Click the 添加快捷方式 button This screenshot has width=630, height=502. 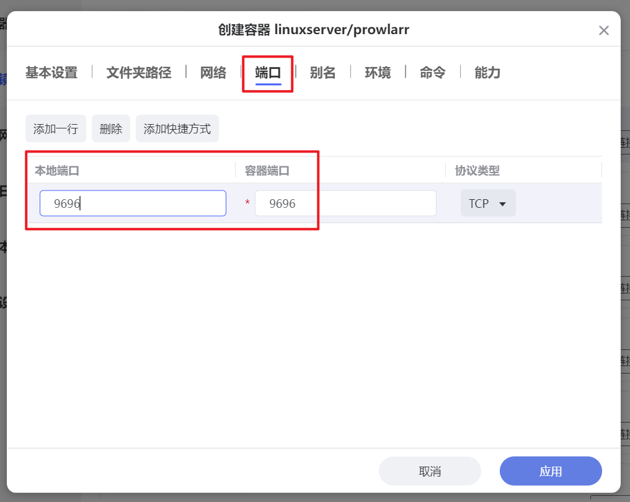point(177,128)
